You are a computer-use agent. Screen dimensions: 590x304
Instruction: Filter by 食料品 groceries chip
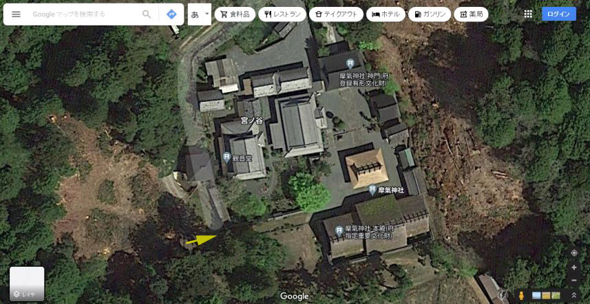[x=235, y=14]
